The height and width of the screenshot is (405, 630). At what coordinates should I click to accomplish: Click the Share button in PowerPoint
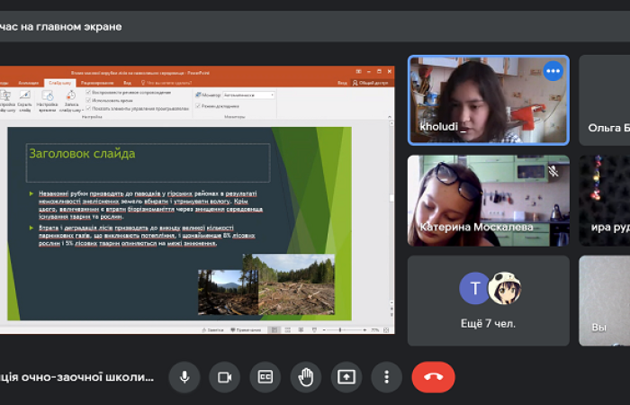pyautogui.click(x=372, y=82)
